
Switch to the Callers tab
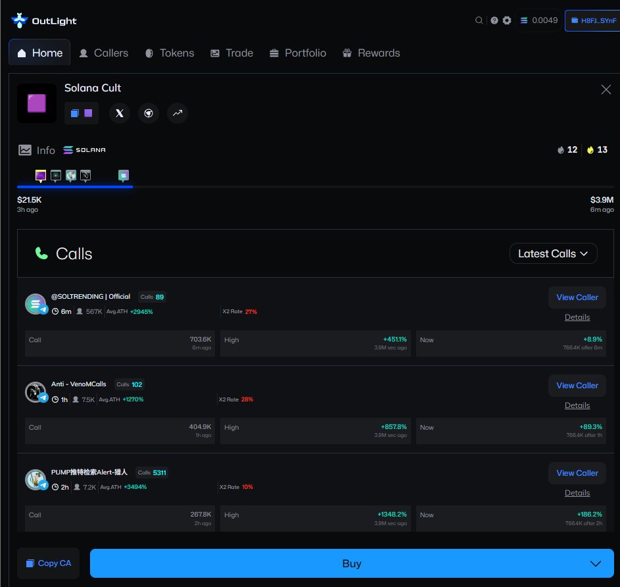pyautogui.click(x=104, y=53)
